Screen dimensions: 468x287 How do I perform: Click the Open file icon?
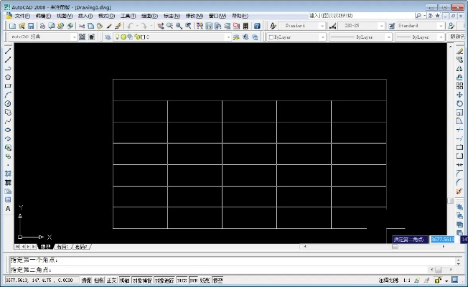(x=22, y=26)
